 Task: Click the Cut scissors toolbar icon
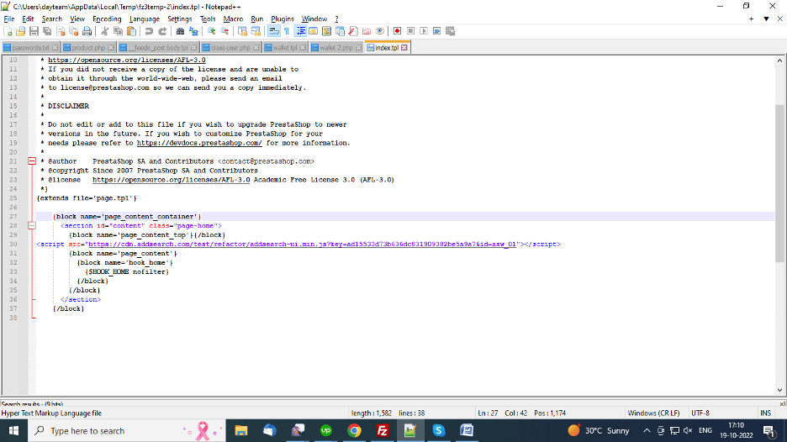(x=105, y=31)
